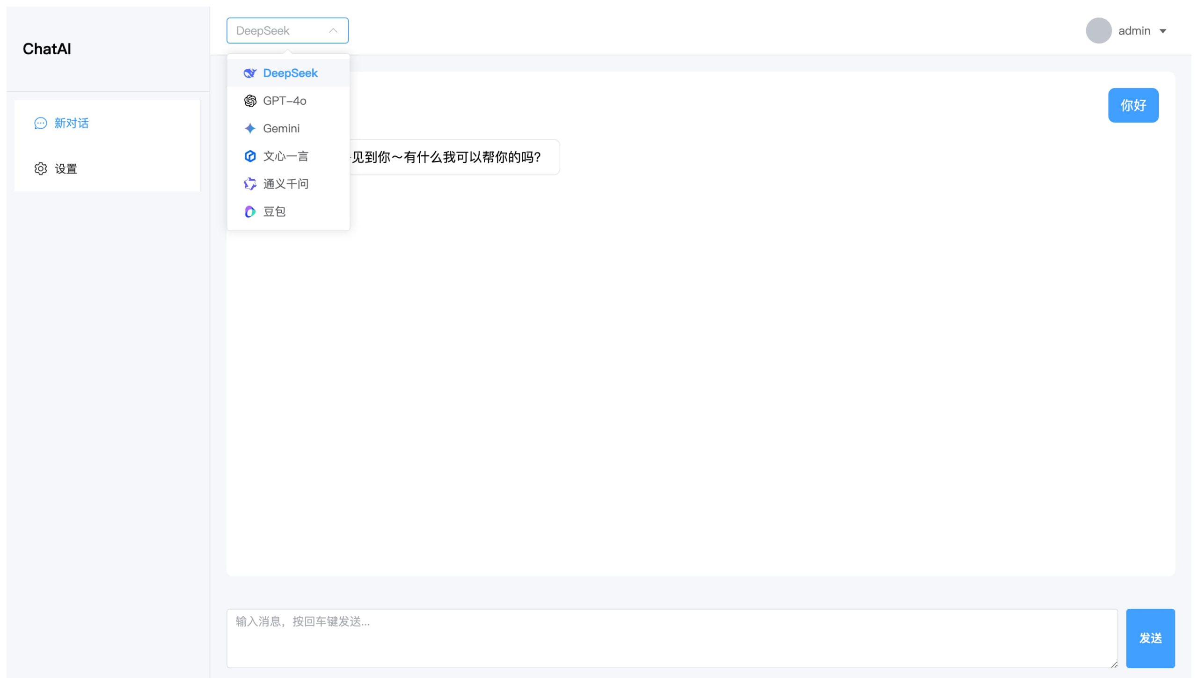Image resolution: width=1198 pixels, height=678 pixels.
Task: Click the 发送 send button
Action: pos(1150,638)
